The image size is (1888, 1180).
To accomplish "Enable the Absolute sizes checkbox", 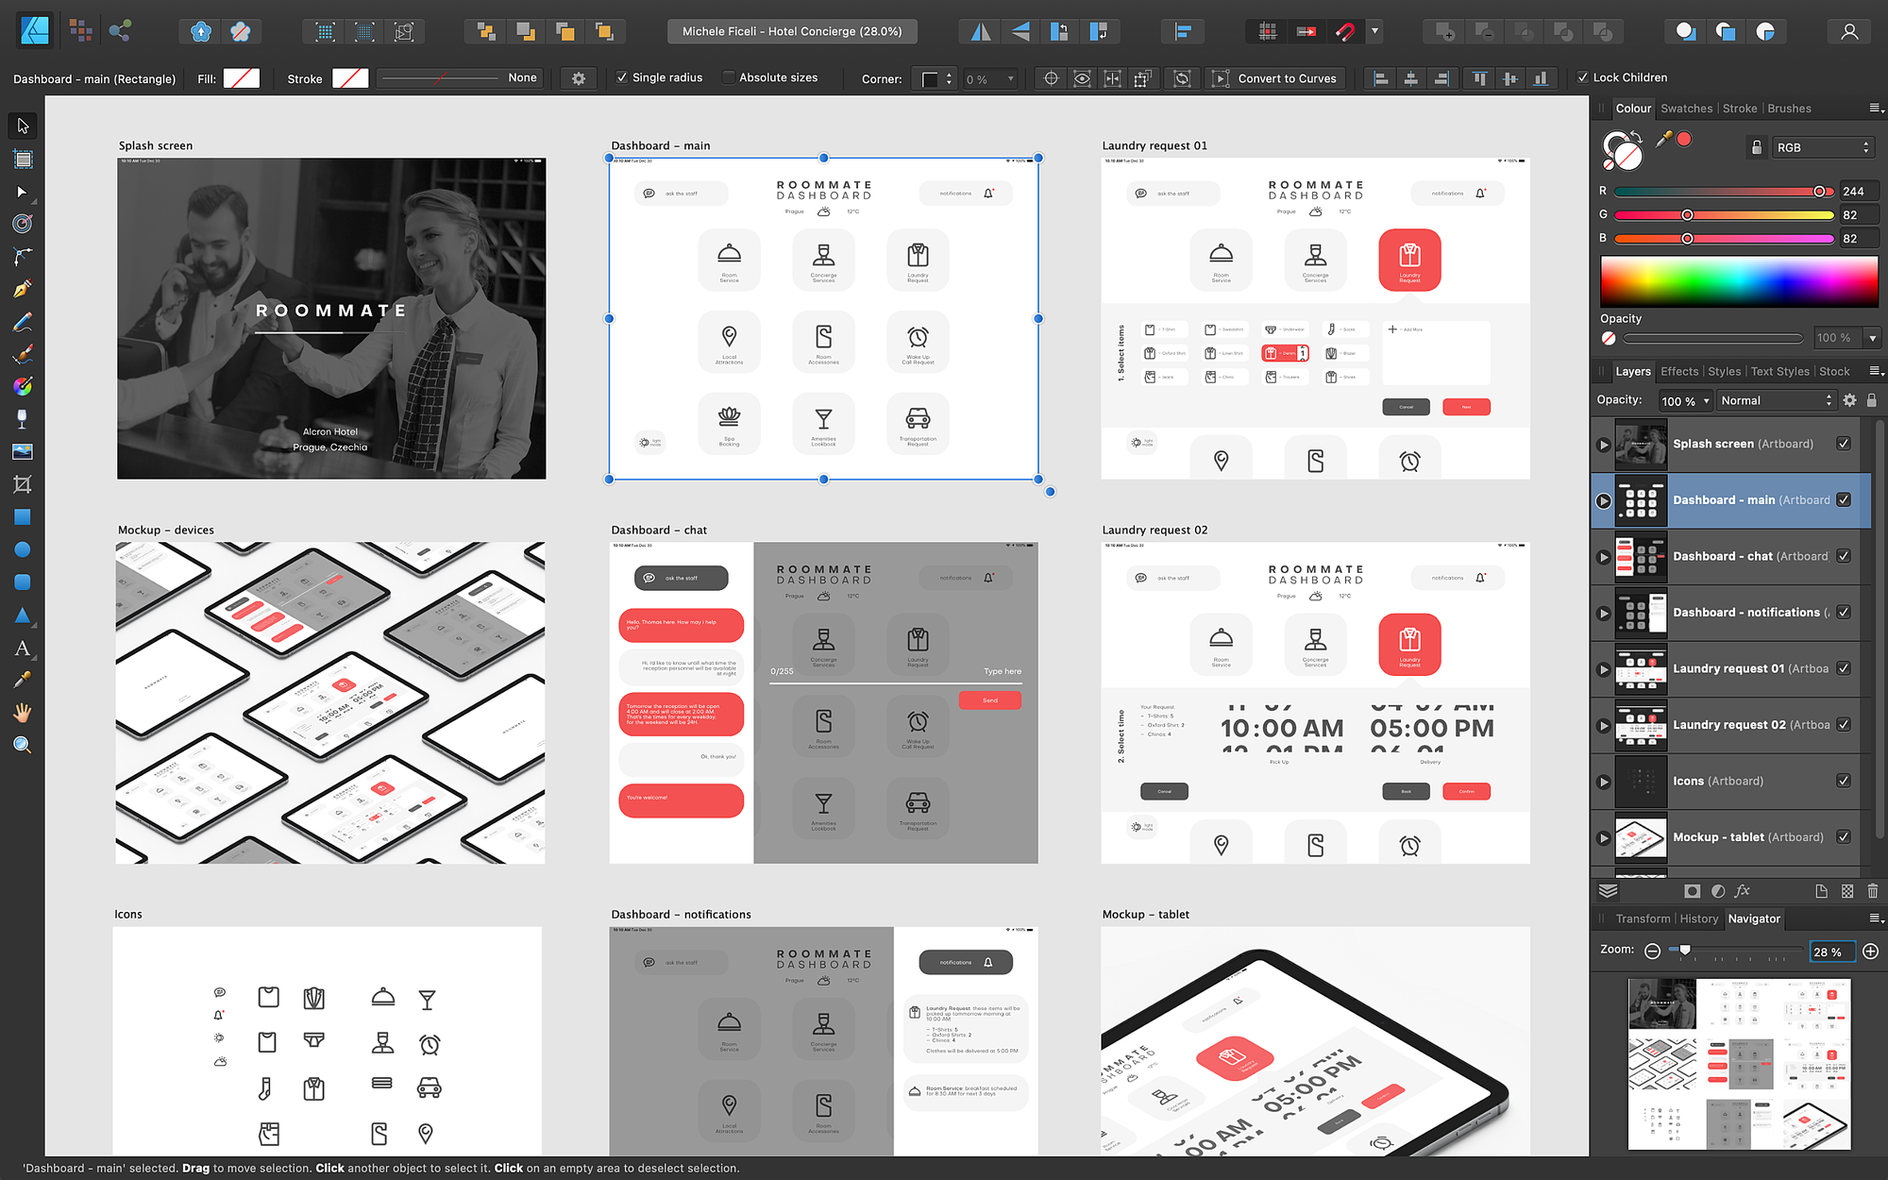I will 729,77.
